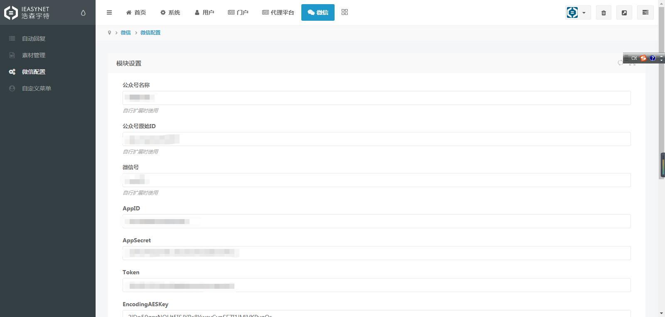Click the refresh icon in 模块设置 panel
The height and width of the screenshot is (317, 665).
click(x=621, y=63)
